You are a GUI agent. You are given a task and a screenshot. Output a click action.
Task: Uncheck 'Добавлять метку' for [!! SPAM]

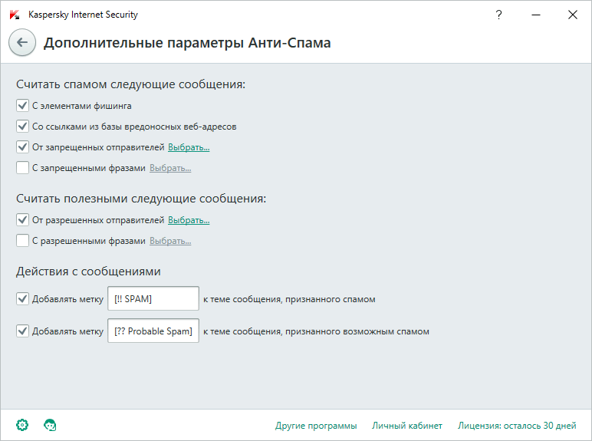point(23,299)
